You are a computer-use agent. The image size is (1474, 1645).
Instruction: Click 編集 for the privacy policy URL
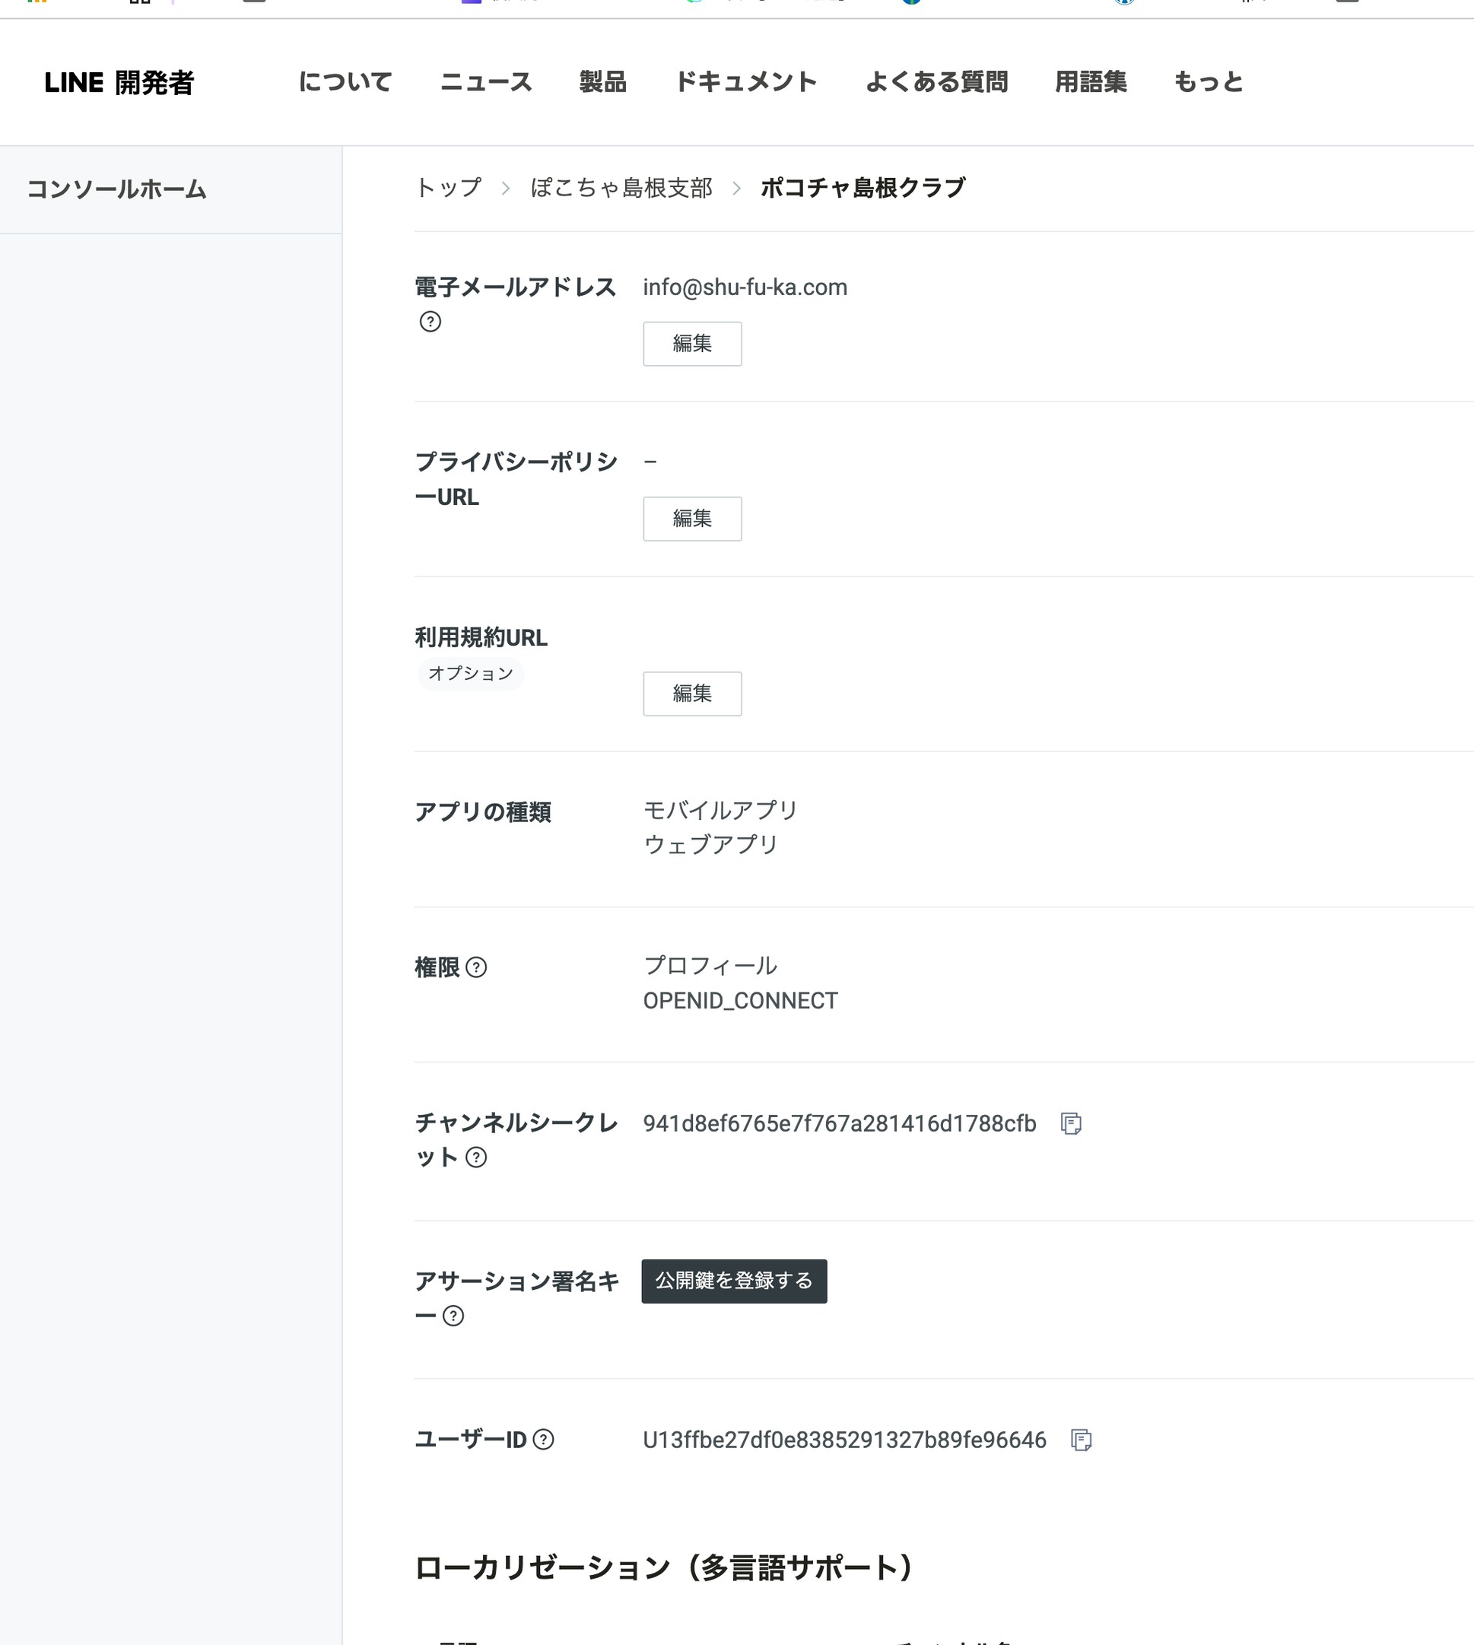(692, 519)
